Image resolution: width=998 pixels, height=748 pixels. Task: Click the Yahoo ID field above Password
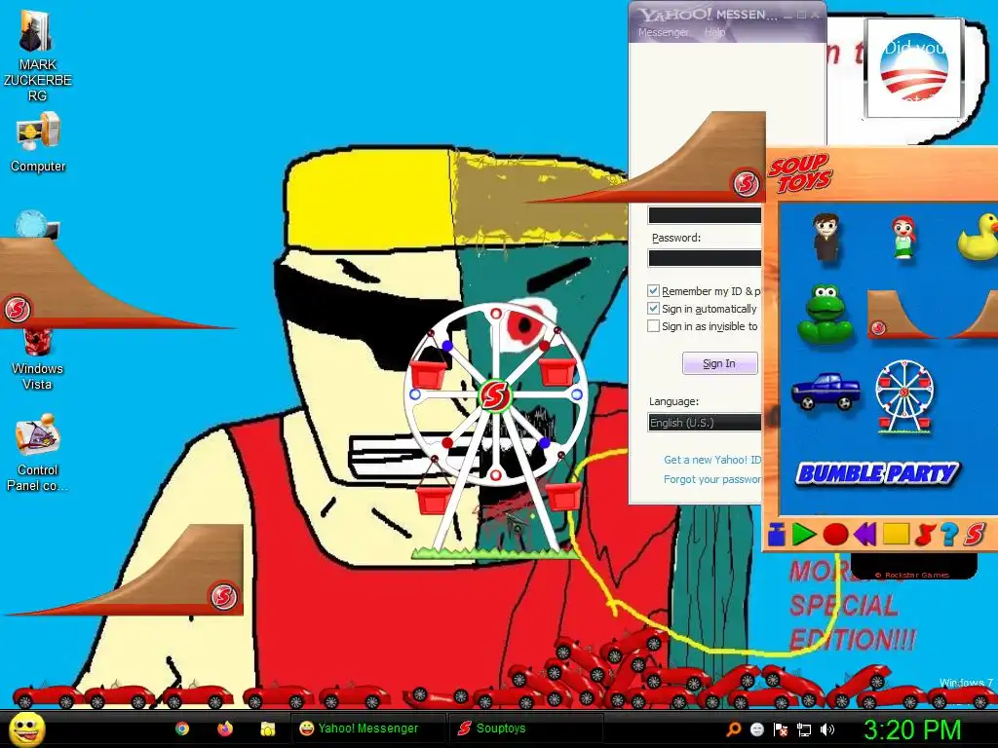705,215
